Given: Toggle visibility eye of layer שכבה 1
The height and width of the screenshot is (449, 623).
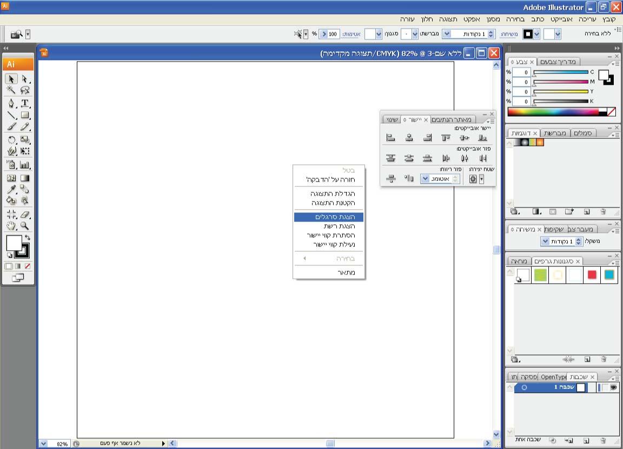Looking at the screenshot, I should click(x=613, y=387).
